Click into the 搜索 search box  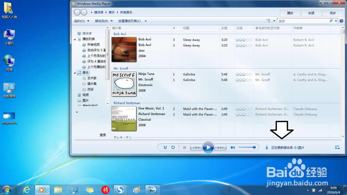pyautogui.click(x=303, y=21)
